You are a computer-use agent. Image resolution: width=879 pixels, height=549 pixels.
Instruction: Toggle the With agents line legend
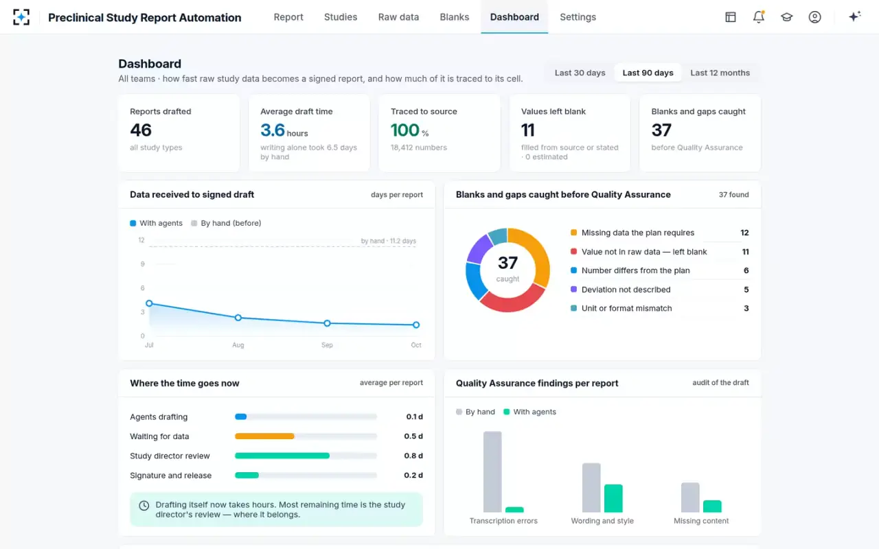coord(157,223)
